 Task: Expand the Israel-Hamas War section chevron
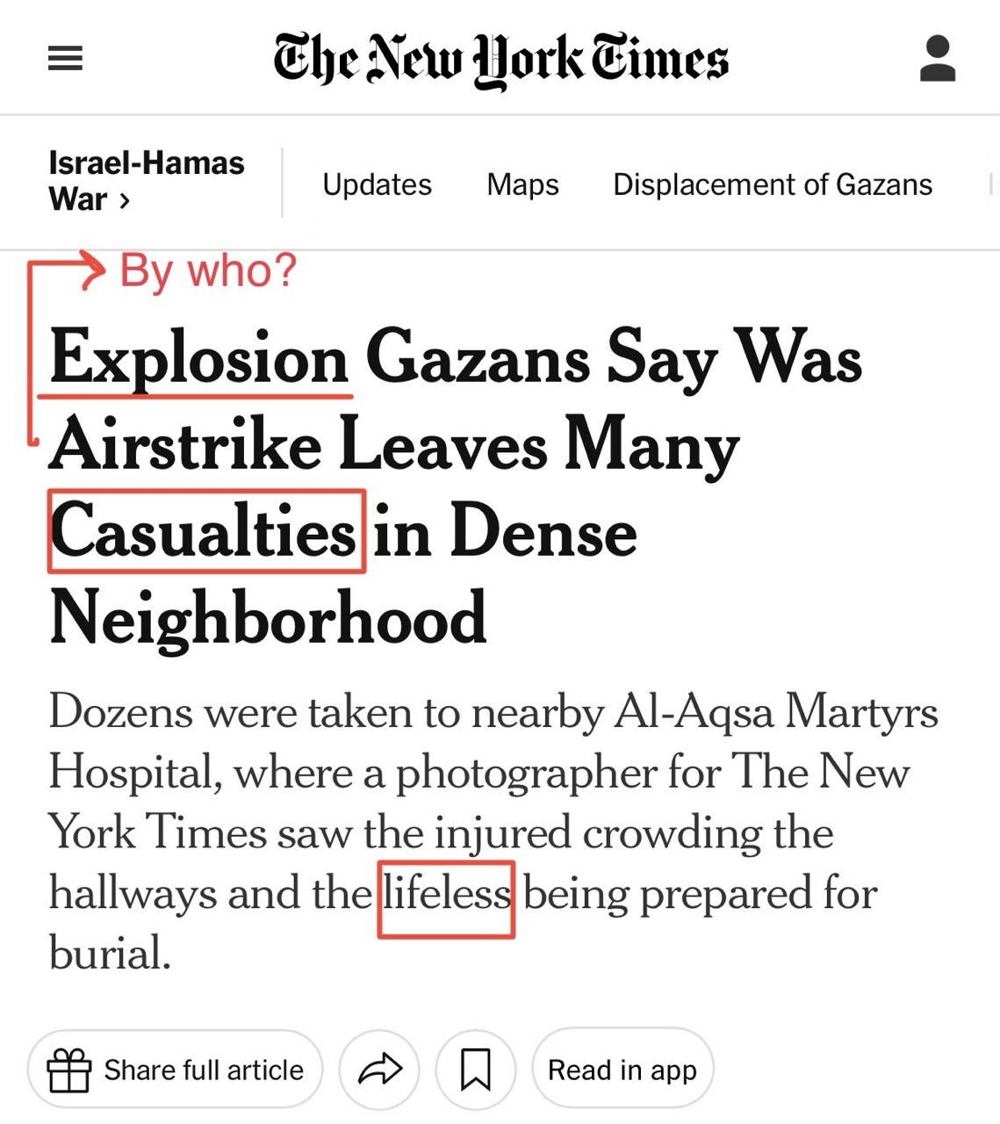tap(125, 201)
